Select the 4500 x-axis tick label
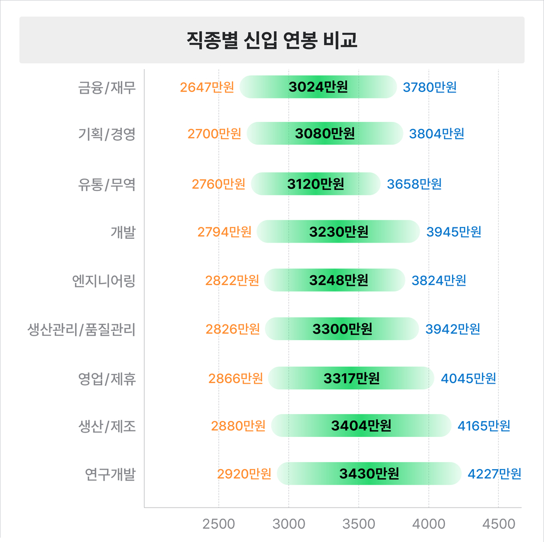Viewport: 544px width, 542px height. 498,524
